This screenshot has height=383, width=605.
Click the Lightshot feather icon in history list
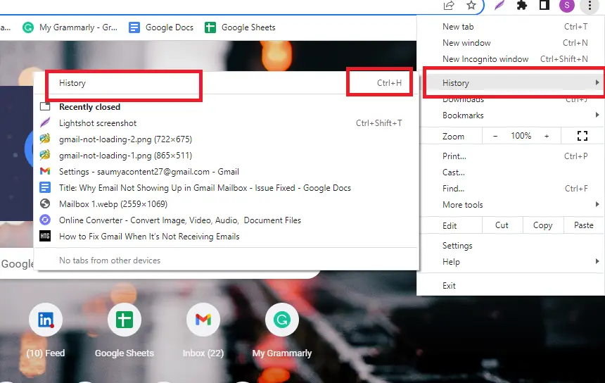pyautogui.click(x=45, y=123)
